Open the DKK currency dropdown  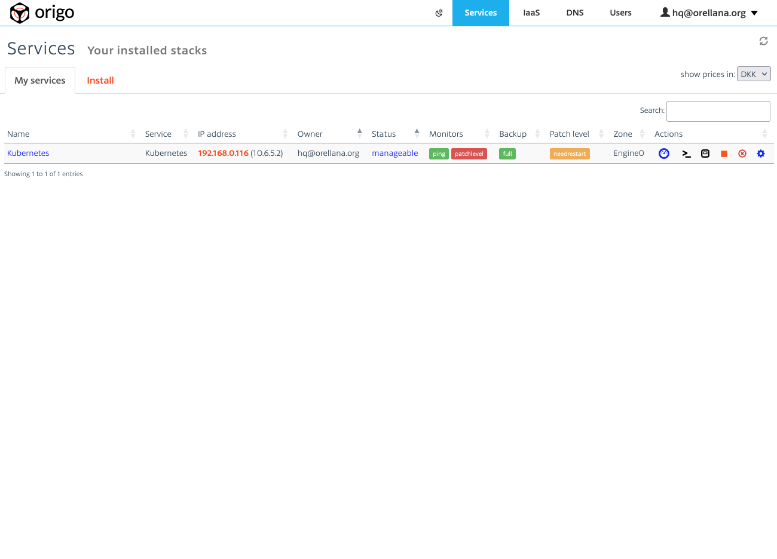(753, 74)
